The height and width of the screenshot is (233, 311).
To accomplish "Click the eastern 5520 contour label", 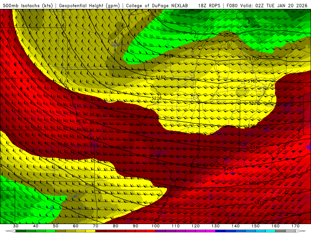I will pos(259,203).
